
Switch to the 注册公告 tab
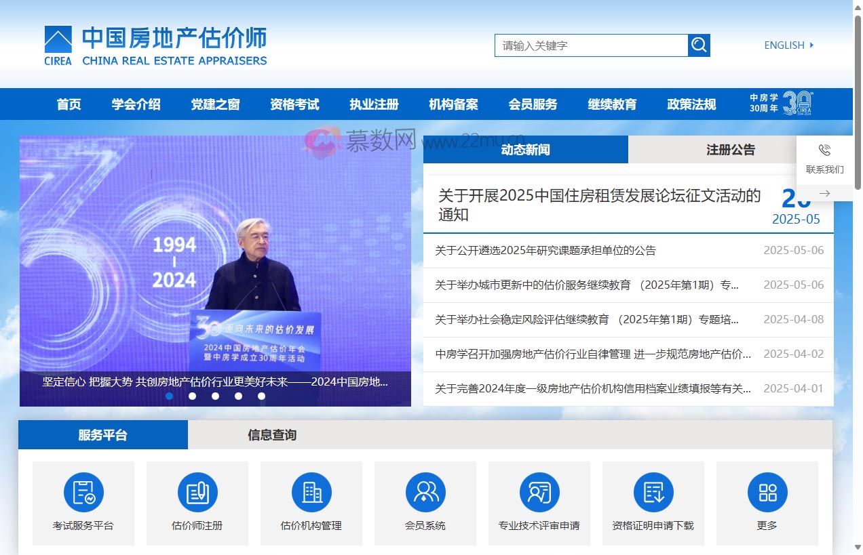[729, 149]
